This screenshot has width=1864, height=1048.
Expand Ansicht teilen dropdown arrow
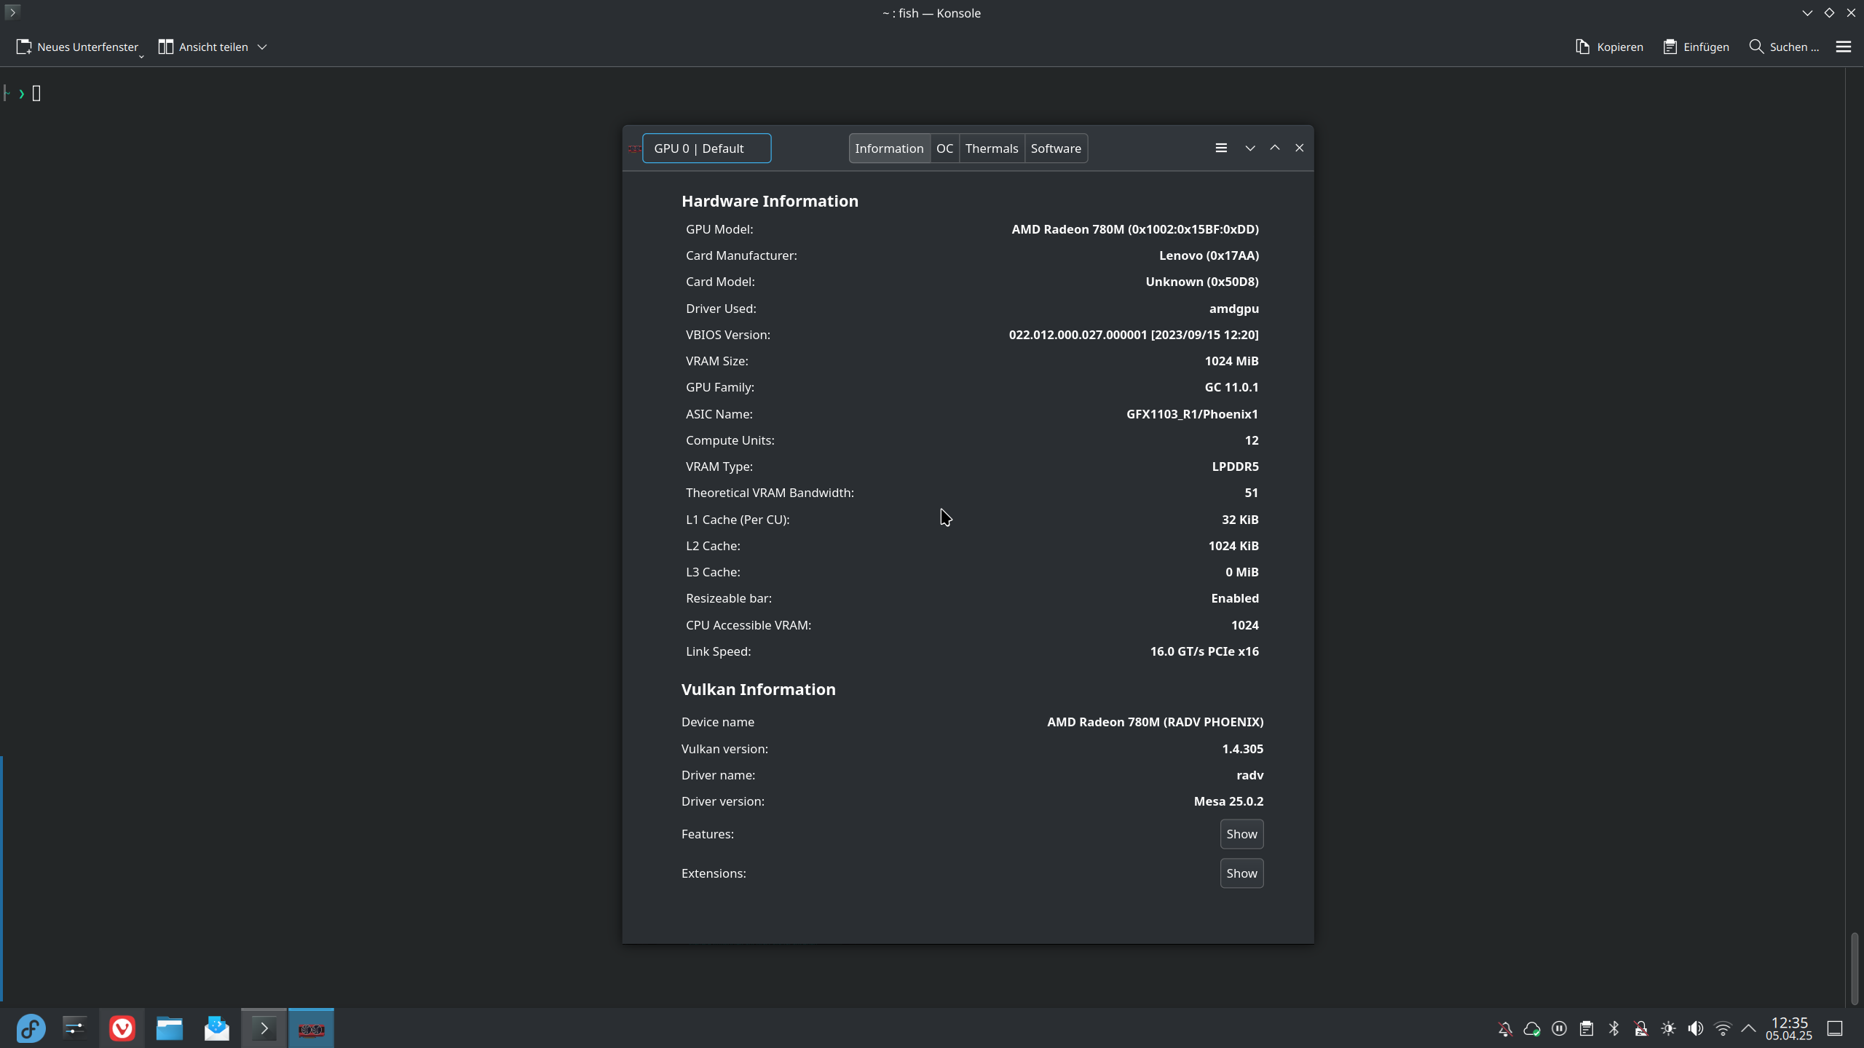click(x=262, y=47)
